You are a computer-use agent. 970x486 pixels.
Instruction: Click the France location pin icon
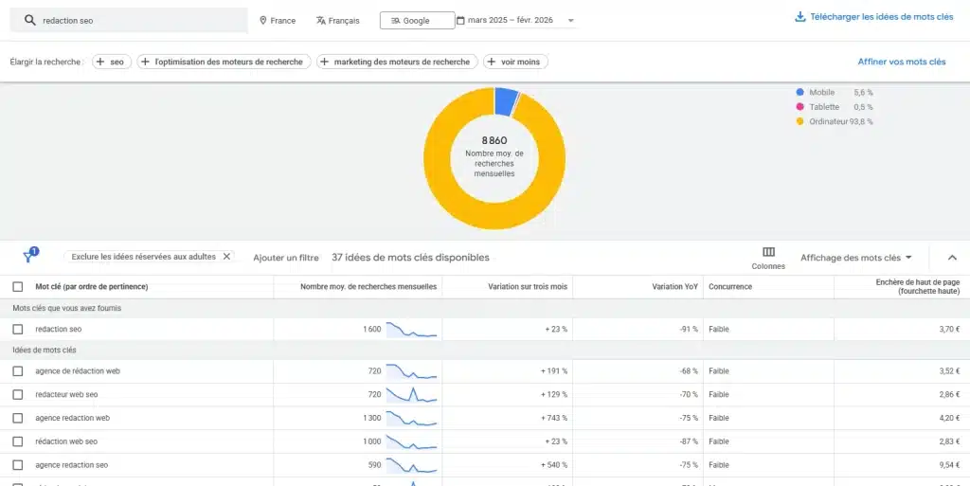263,21
